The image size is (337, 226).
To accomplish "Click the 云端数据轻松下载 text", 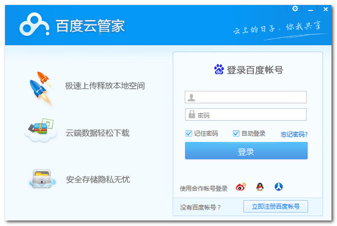I will coord(97,133).
